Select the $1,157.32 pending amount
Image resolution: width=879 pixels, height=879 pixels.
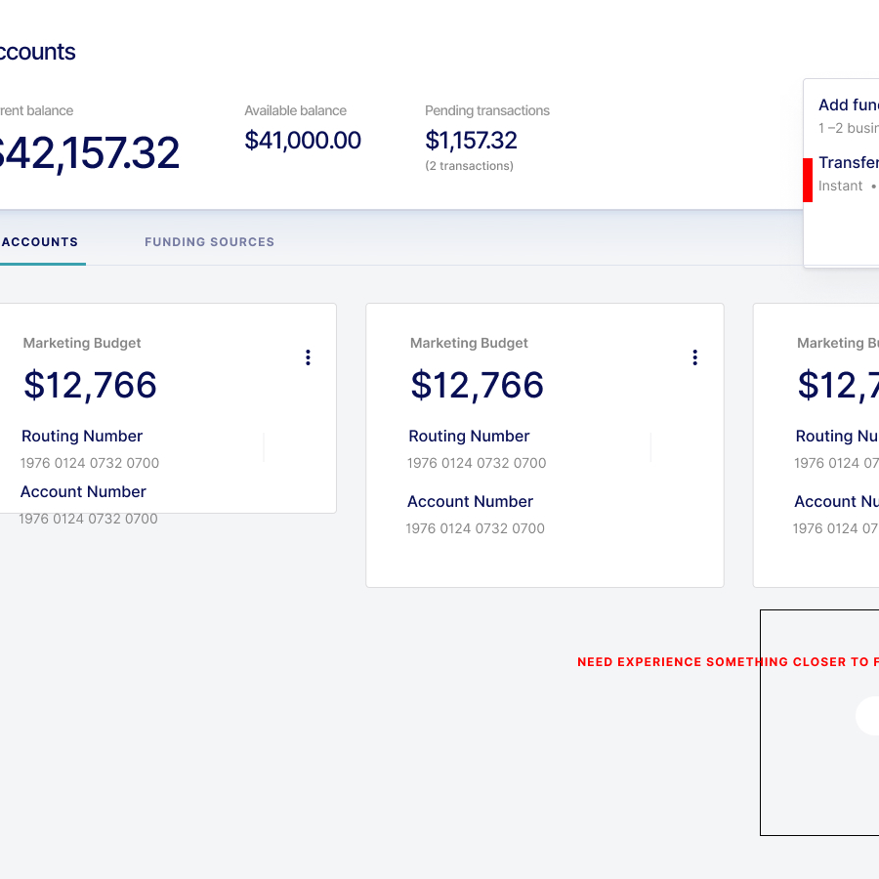click(x=471, y=140)
